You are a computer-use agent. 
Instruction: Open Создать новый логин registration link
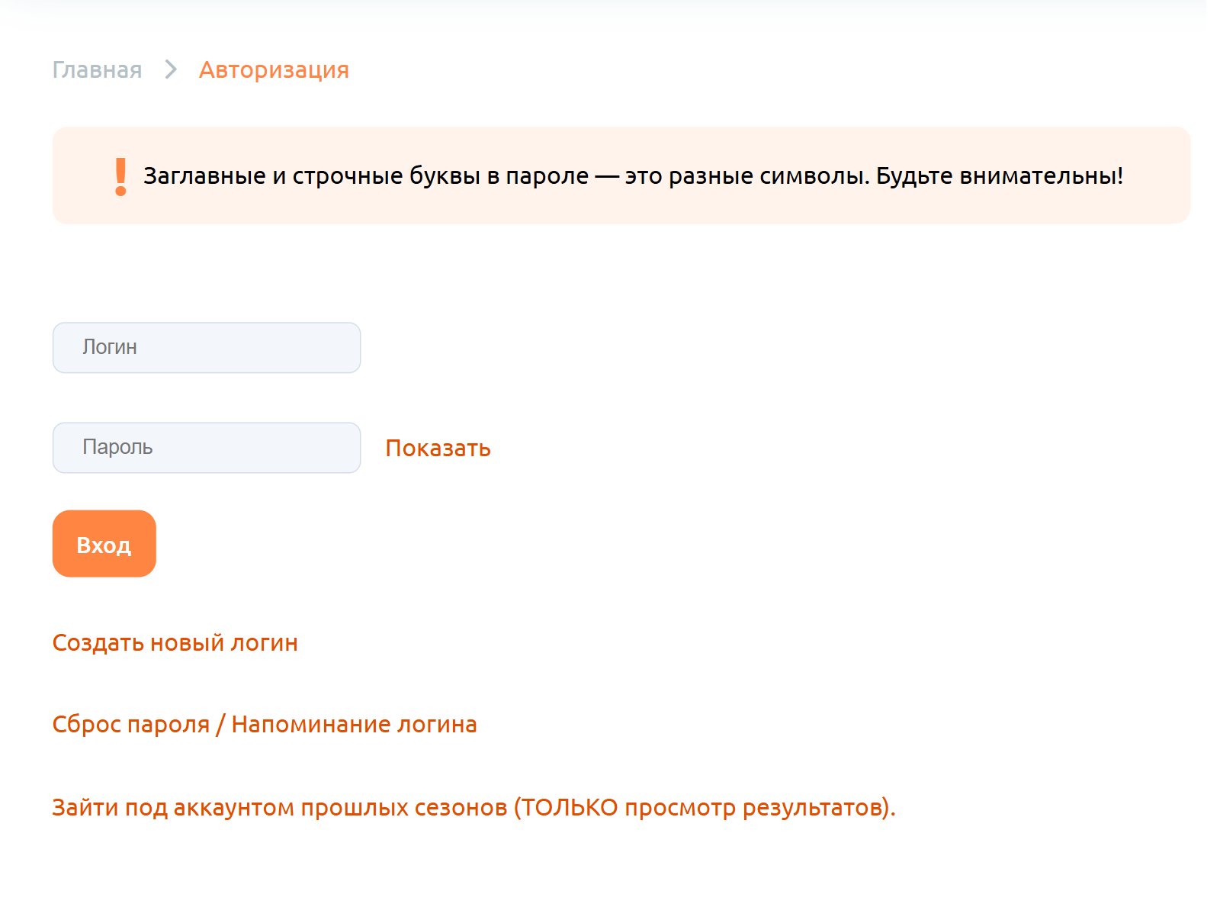point(175,642)
